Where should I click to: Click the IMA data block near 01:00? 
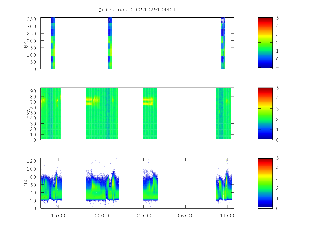coord(150,114)
